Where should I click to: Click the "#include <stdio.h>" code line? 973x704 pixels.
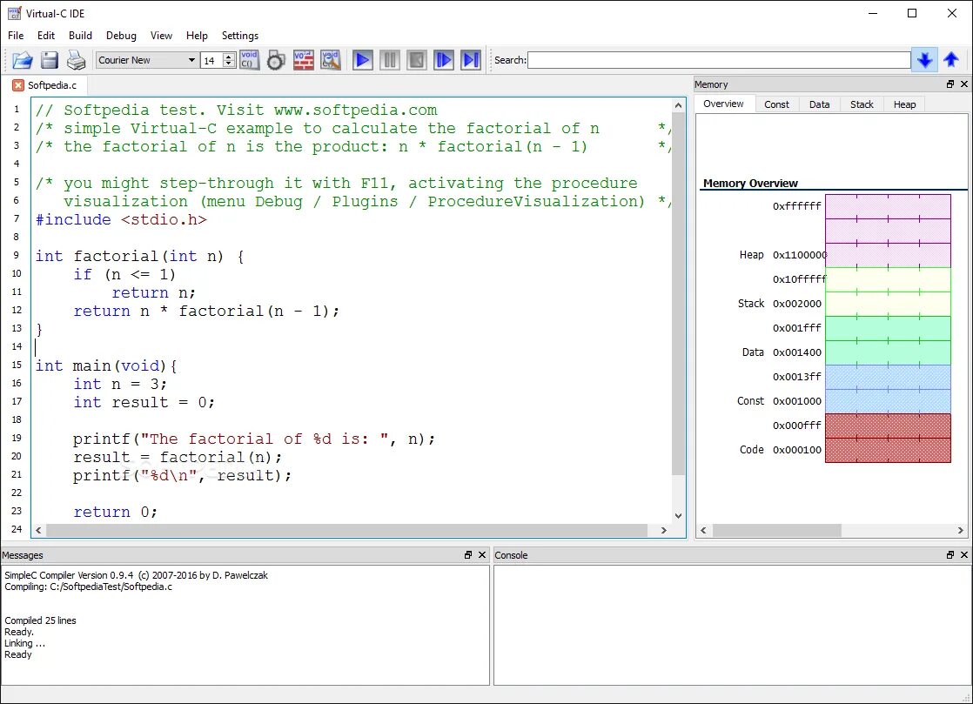pyautogui.click(x=121, y=219)
